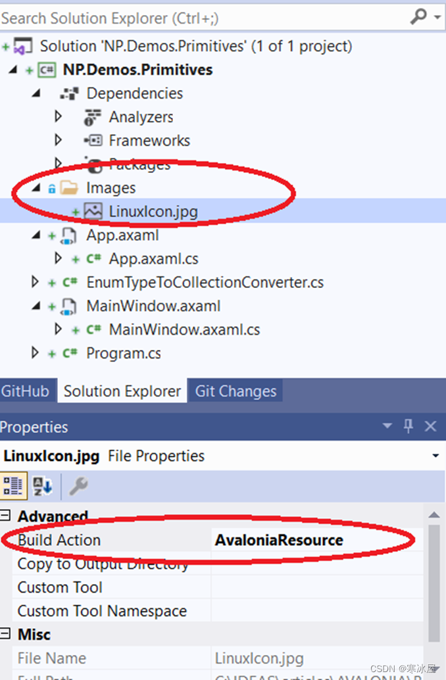Expand the Analyzers tree node
Image resolution: width=446 pixels, height=680 pixels.
point(58,116)
